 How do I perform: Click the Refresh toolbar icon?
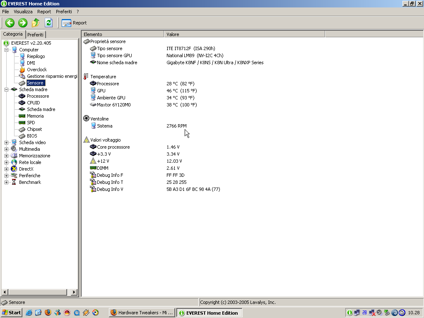(x=49, y=23)
